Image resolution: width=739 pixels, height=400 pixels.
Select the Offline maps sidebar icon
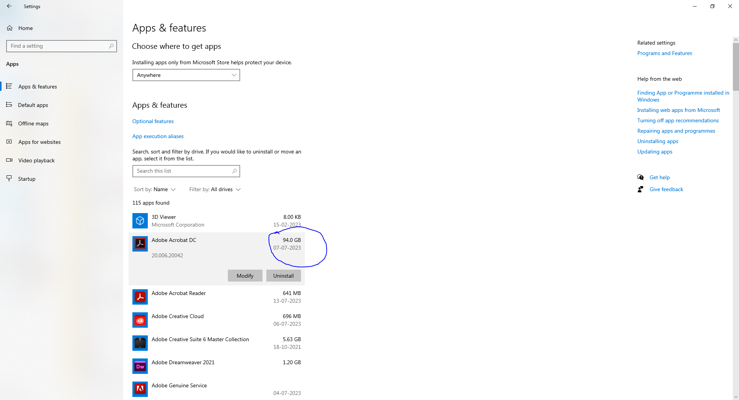9,123
